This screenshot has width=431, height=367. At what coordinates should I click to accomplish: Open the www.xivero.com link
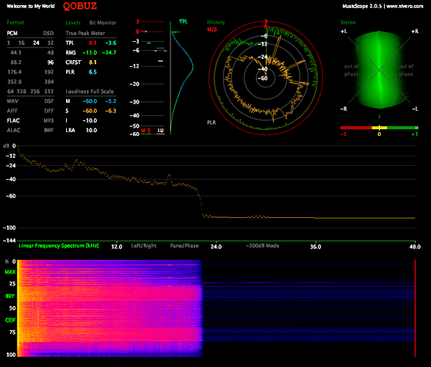coord(405,6)
